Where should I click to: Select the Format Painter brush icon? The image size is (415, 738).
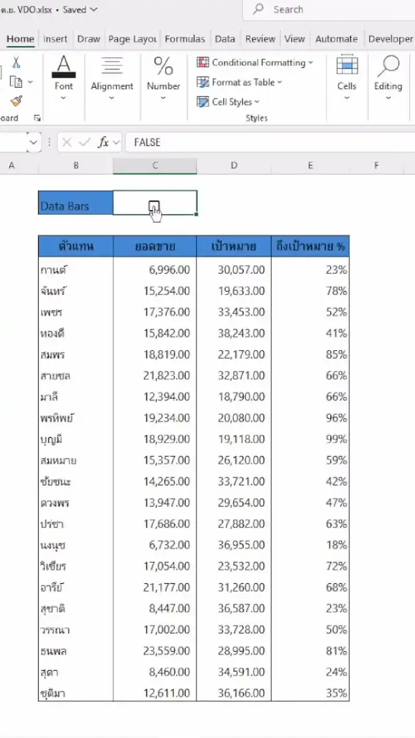[16, 101]
